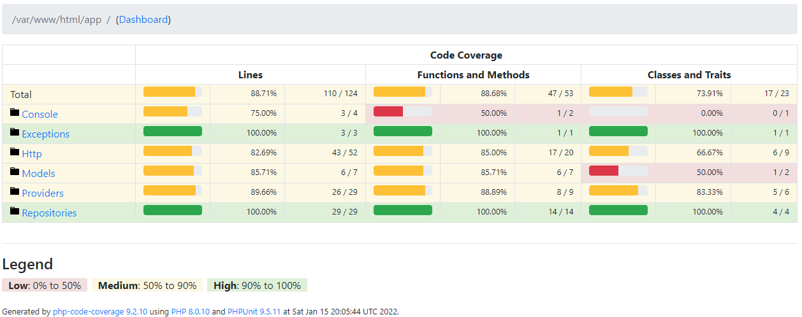The width and height of the screenshot is (802, 317).
Task: Click the 88.68% total functions value
Action: coord(493,94)
